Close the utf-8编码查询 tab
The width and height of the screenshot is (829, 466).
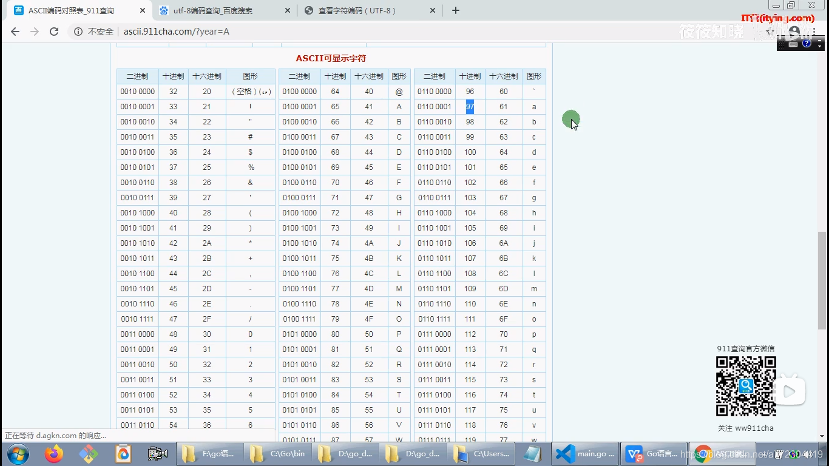(x=288, y=10)
